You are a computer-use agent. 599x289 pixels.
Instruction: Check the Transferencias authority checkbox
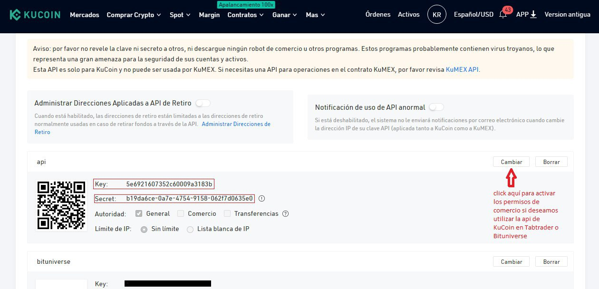pos(227,214)
